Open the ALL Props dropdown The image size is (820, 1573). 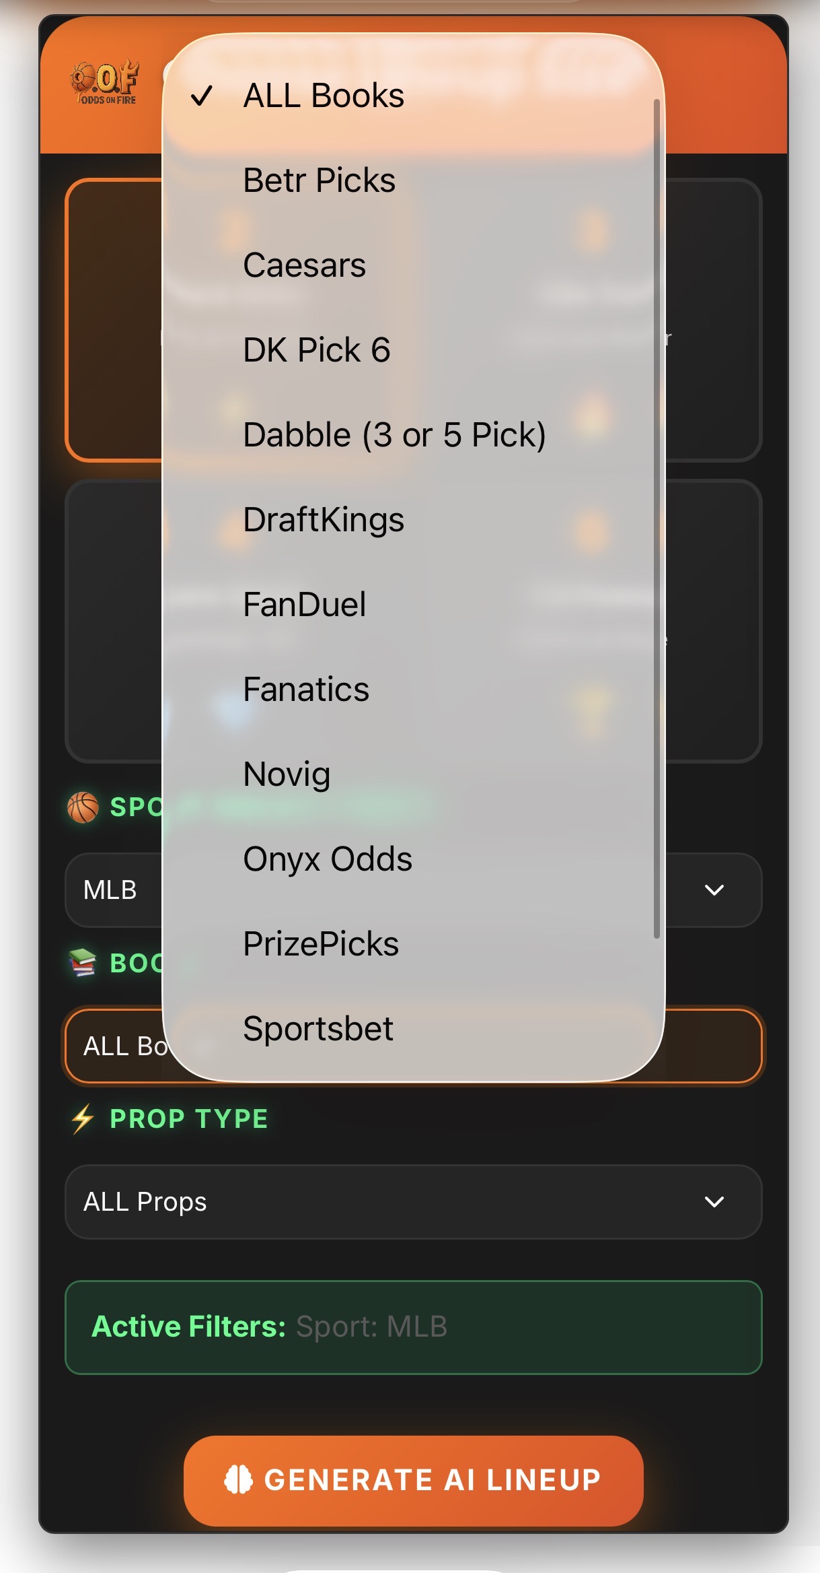click(x=413, y=1202)
